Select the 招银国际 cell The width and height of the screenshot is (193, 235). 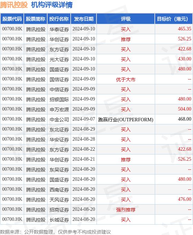point(59,99)
